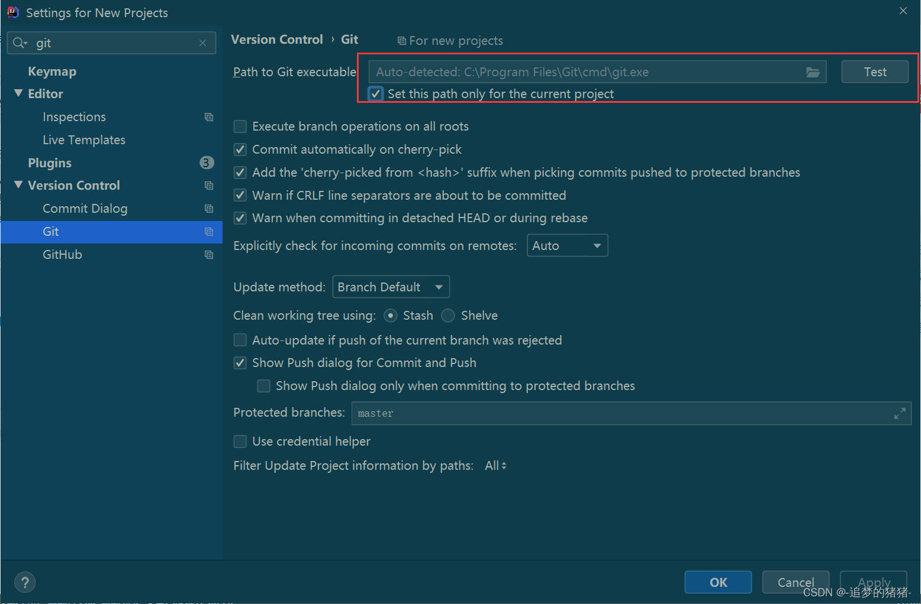Toggle Warn when committing in detached HEAD
Screen dimensions: 921x604
pos(240,218)
